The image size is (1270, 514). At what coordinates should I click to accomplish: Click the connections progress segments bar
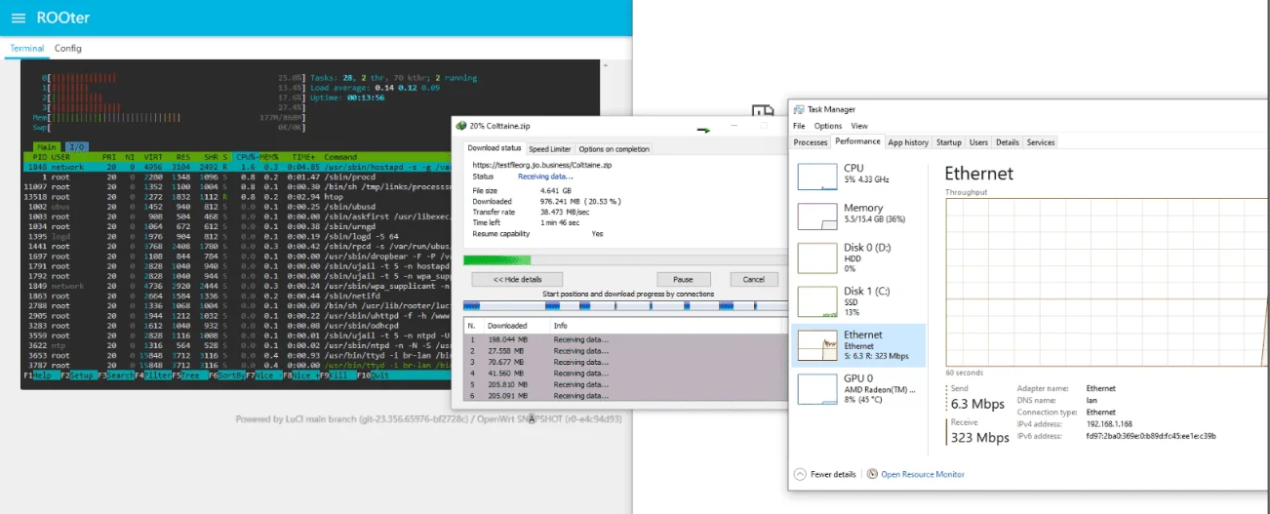point(625,305)
